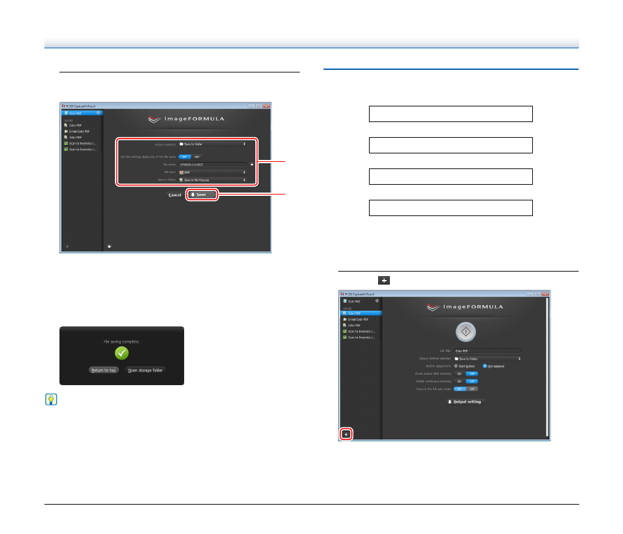Click the green checkmark in File saving complete dialog
Image resolution: width=623 pixels, height=534 pixels.
click(121, 353)
